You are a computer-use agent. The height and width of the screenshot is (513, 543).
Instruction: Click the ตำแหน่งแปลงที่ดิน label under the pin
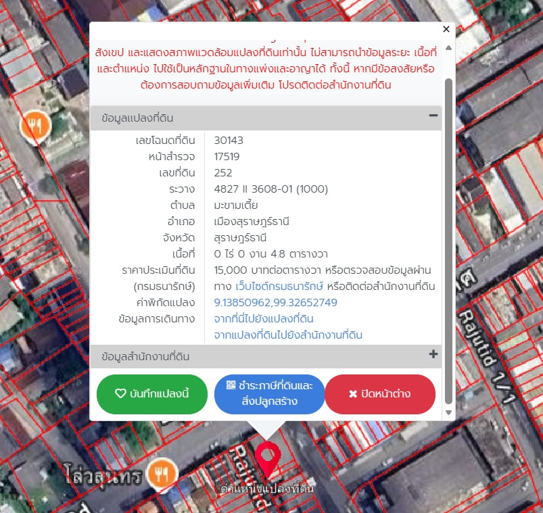267,488
